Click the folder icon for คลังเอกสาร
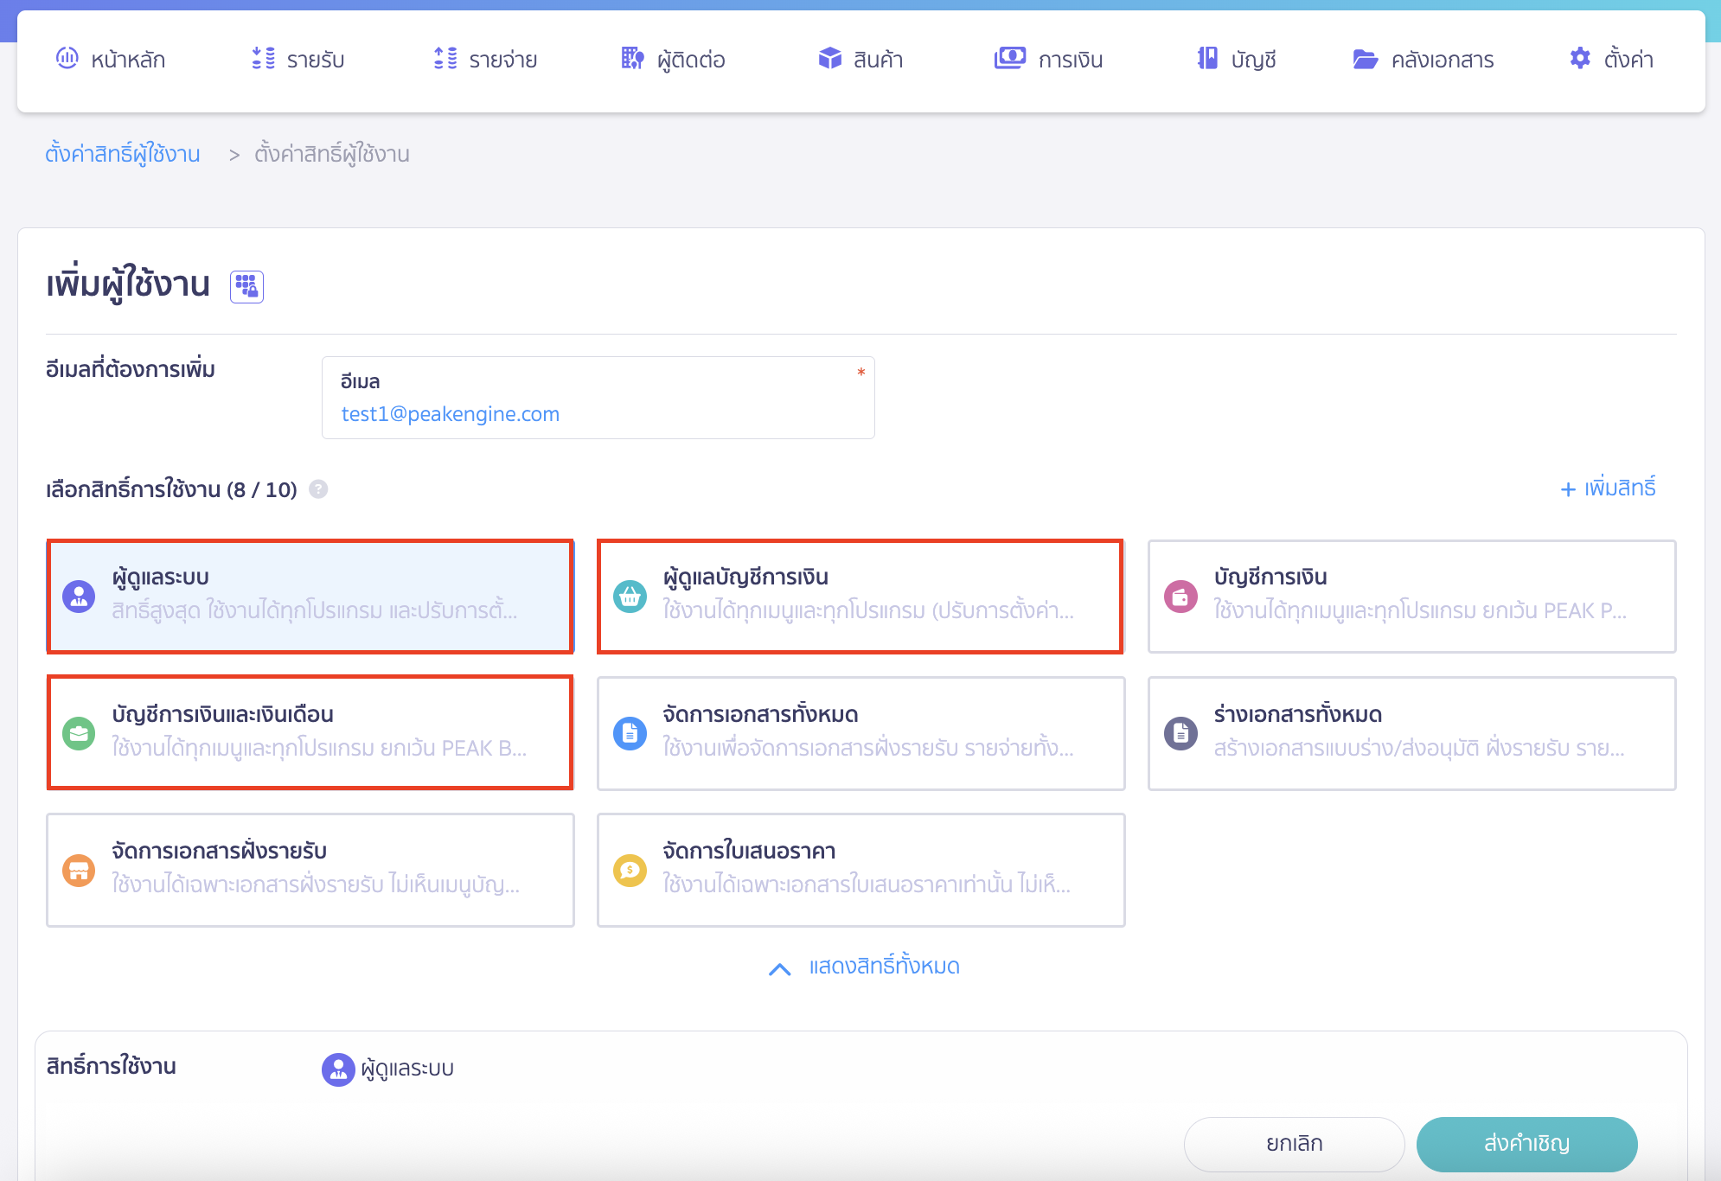 (x=1365, y=59)
